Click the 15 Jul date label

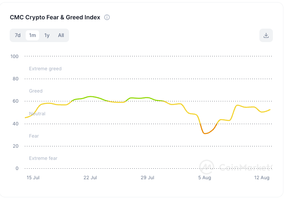[33, 178]
